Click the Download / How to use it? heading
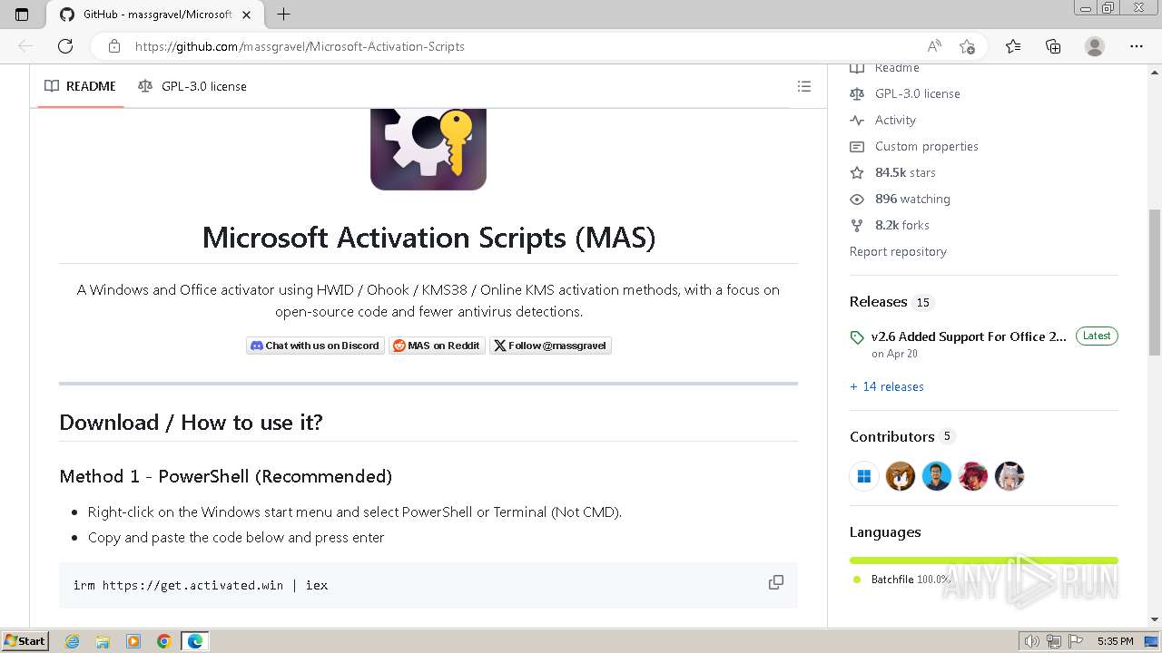 (191, 422)
